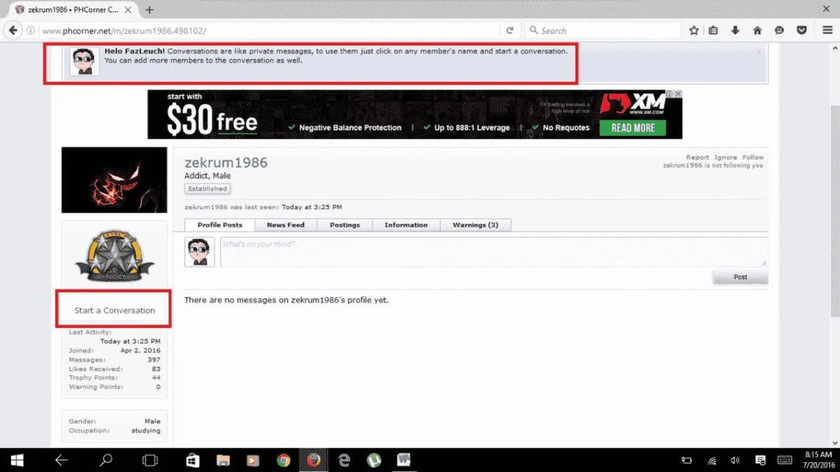
Task: Click READ MORE on the XM ad
Action: [x=633, y=128]
